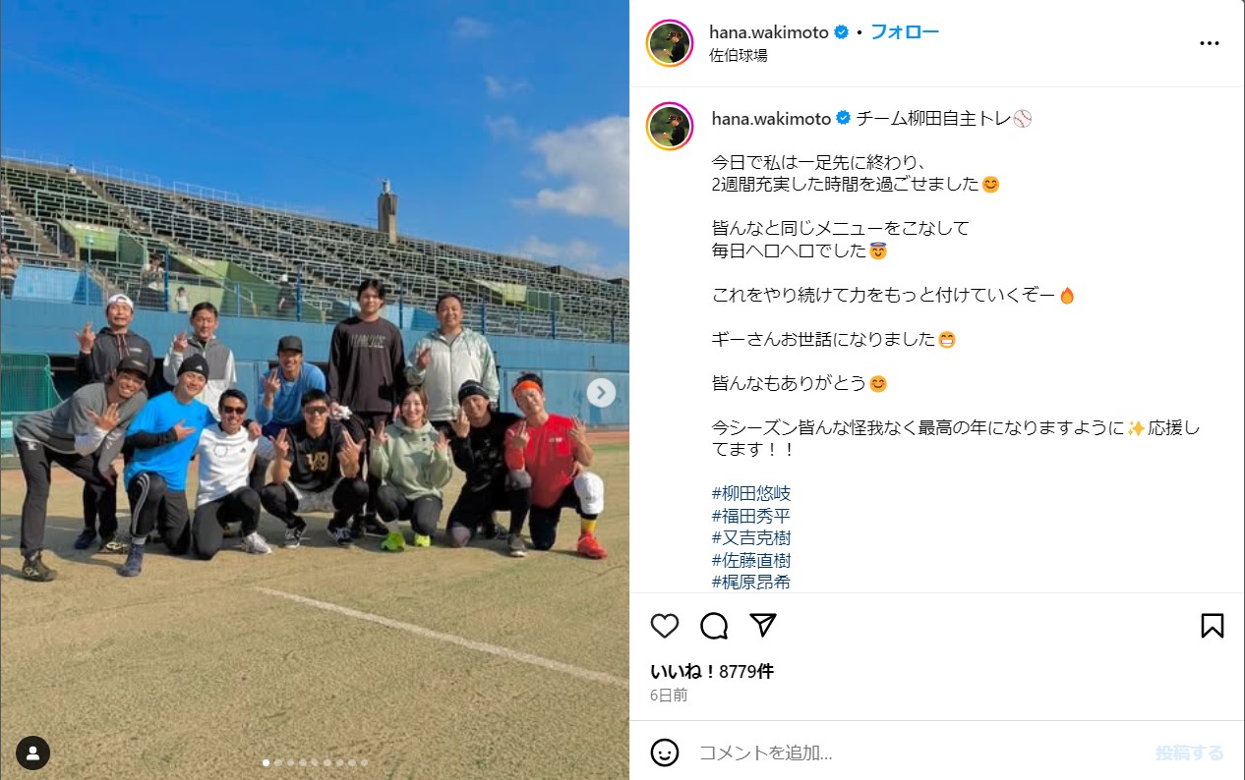Select the second carousel indicator dot
This screenshot has height=780, width=1245.
(x=278, y=762)
